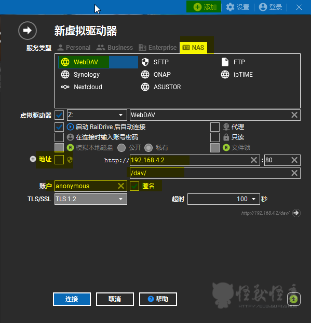Clear the port 80 value
The width and height of the screenshot is (311, 323).
pyautogui.click(x=294, y=160)
